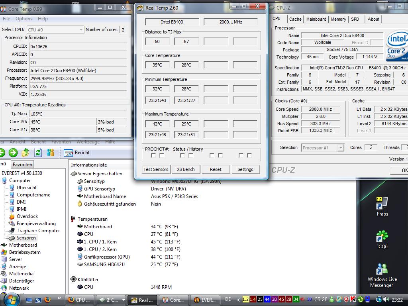Select Übersicht in EVEREST tree
The image size is (408, 306).
click(27, 188)
